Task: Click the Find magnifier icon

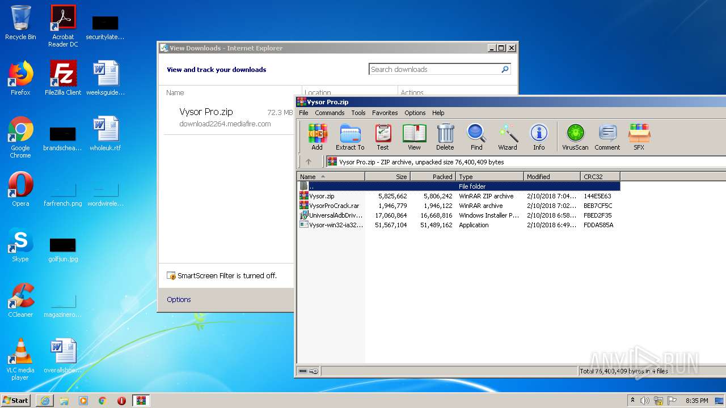Action: tap(476, 137)
